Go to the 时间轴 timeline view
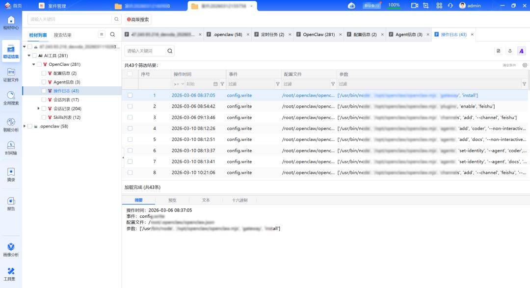The width and height of the screenshot is (530, 288). point(11,148)
